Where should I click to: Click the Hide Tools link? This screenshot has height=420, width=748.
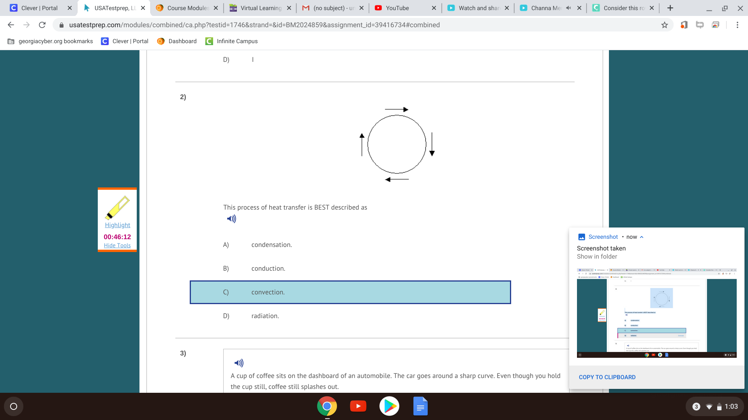(117, 245)
